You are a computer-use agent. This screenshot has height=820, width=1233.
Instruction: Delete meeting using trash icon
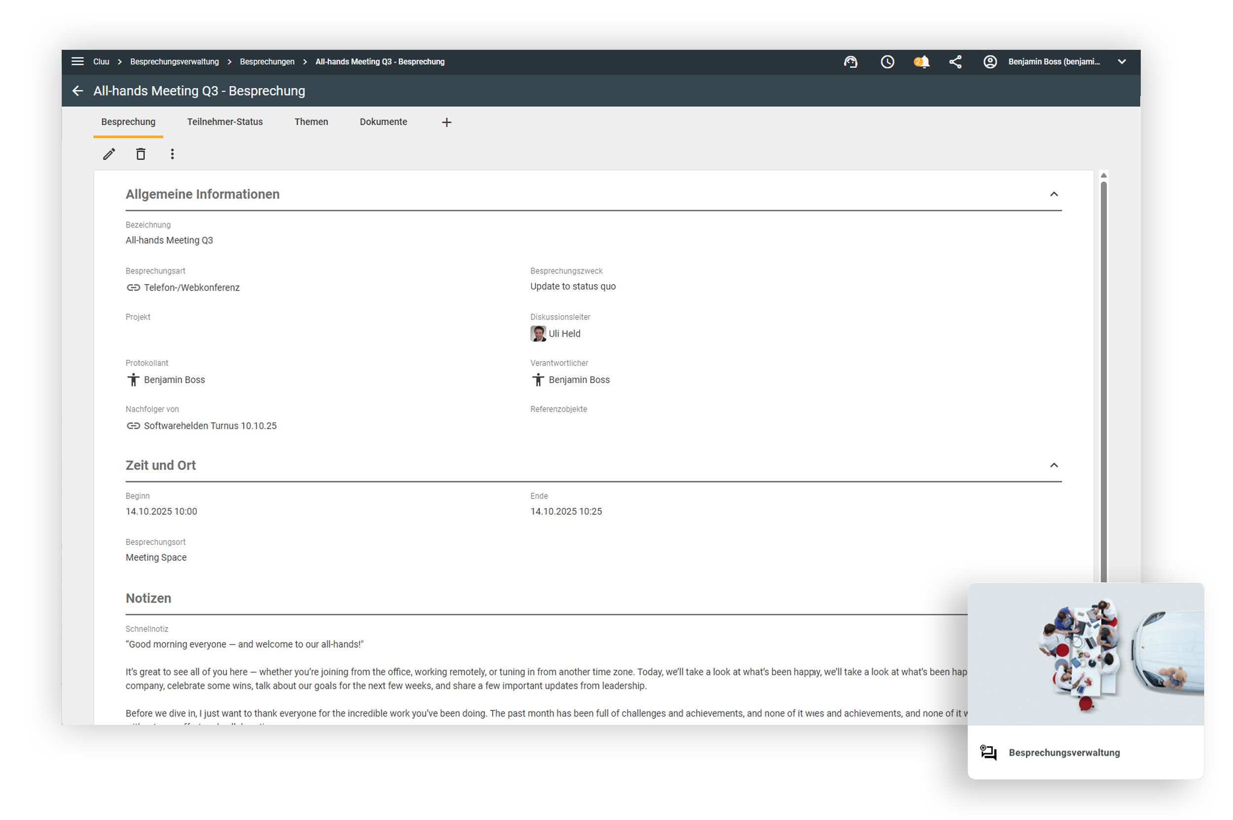(x=141, y=154)
